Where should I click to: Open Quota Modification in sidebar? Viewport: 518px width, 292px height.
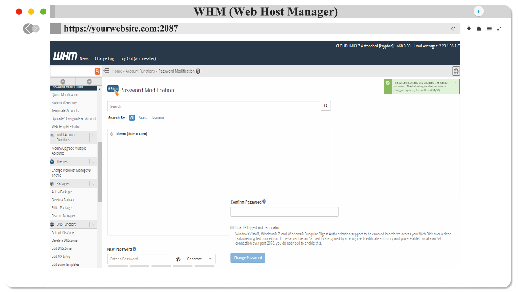(x=65, y=95)
